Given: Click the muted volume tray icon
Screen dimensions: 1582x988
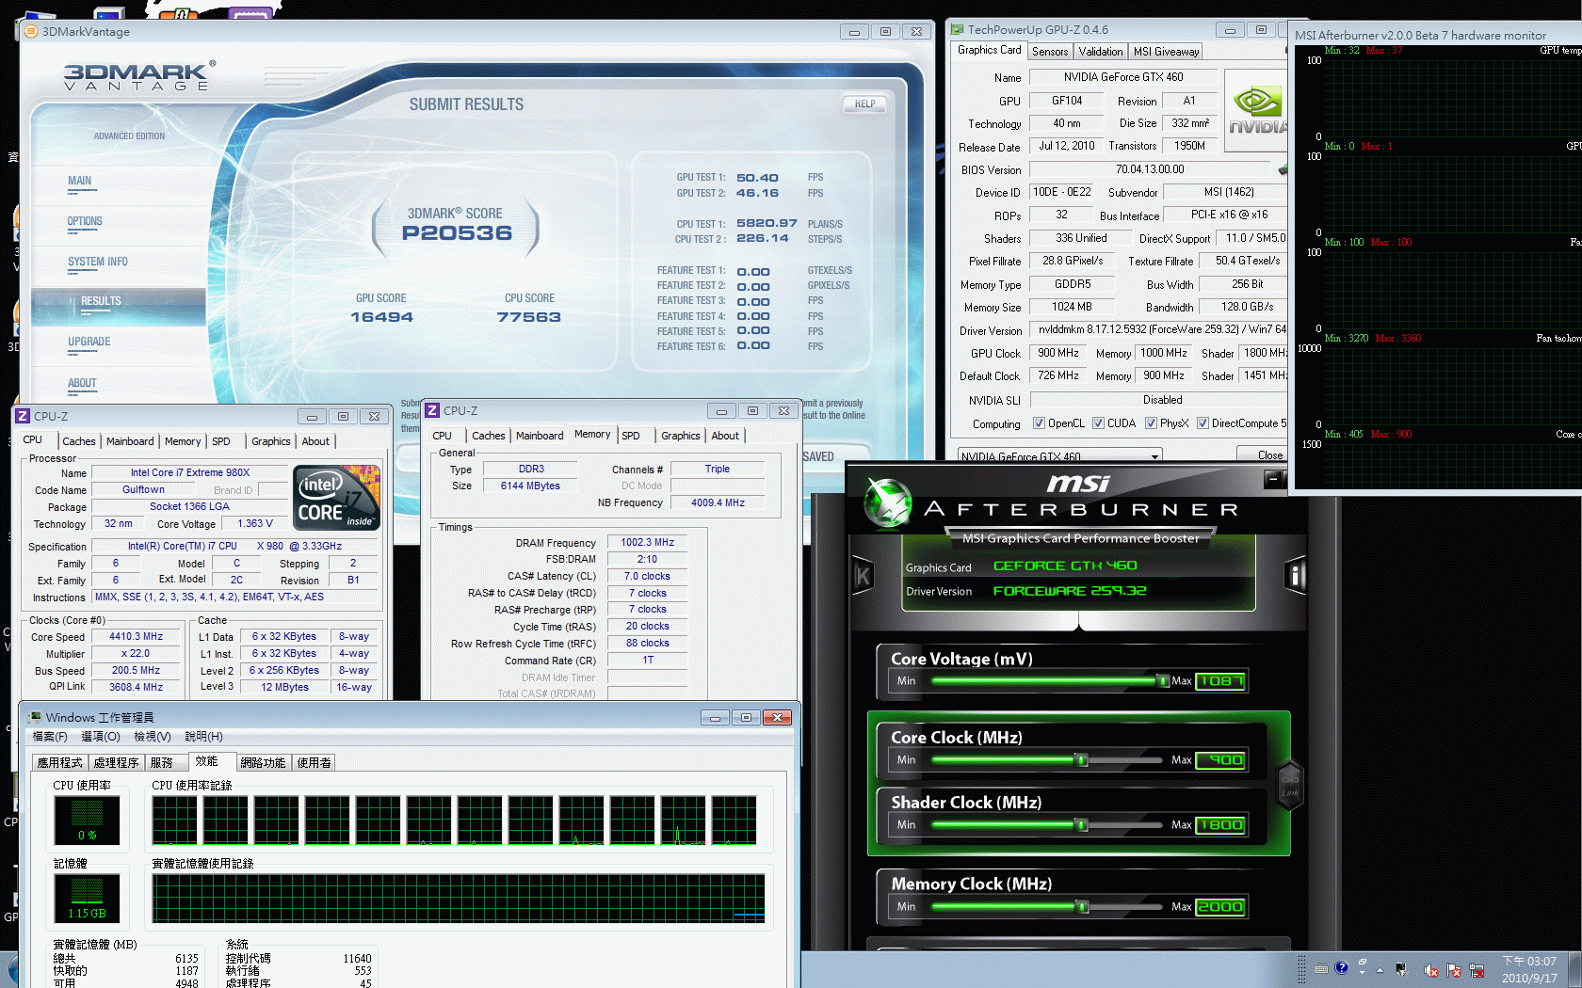Looking at the screenshot, I should pos(1431,970).
